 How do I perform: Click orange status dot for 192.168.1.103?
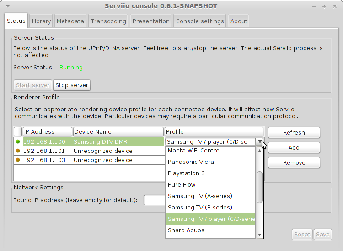[x=18, y=160]
